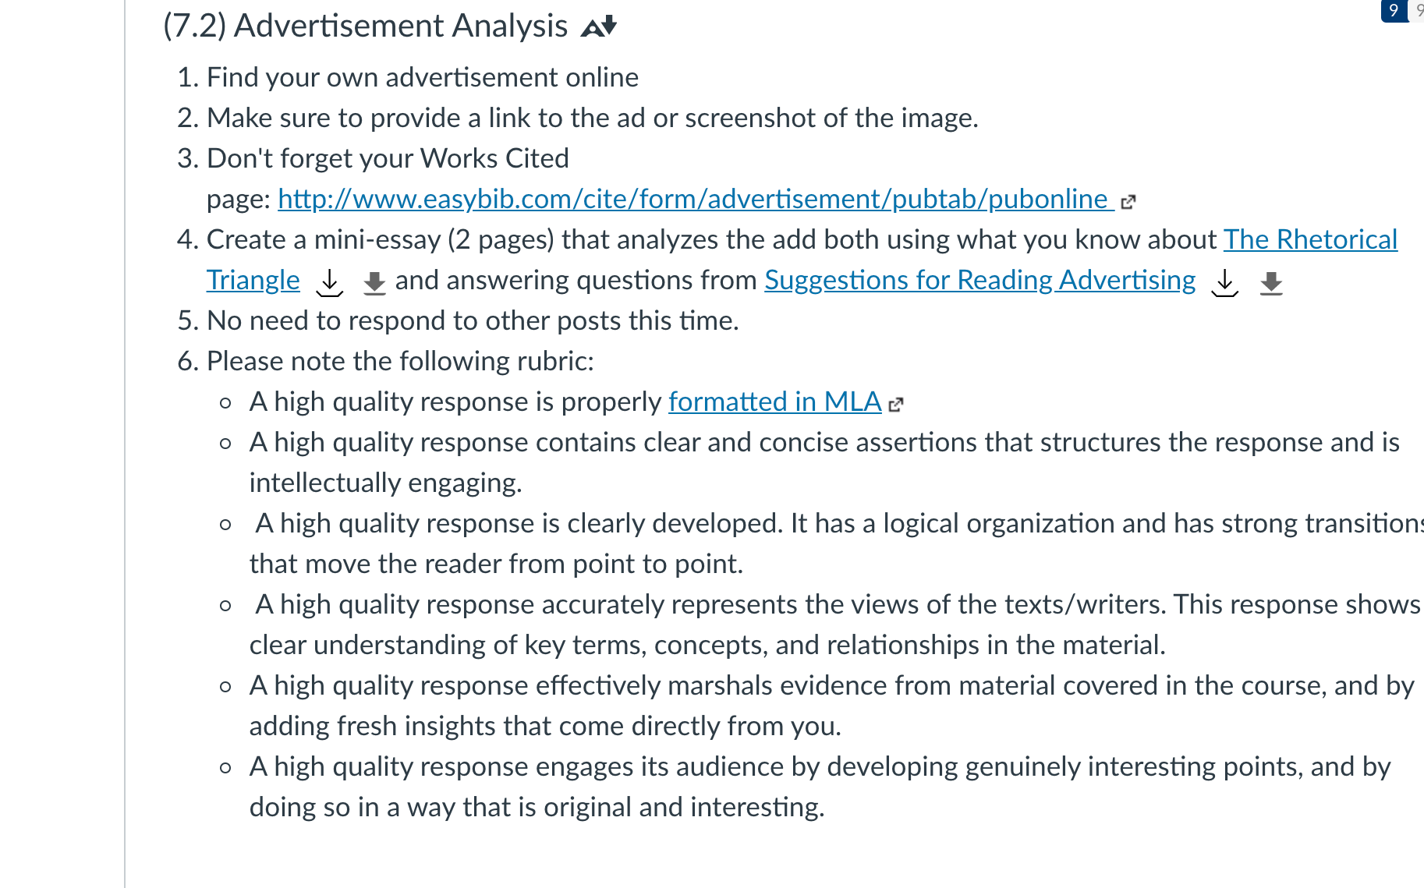The height and width of the screenshot is (888, 1424).
Task: Open the blue unread count badge showing 9
Action: pos(1394,10)
